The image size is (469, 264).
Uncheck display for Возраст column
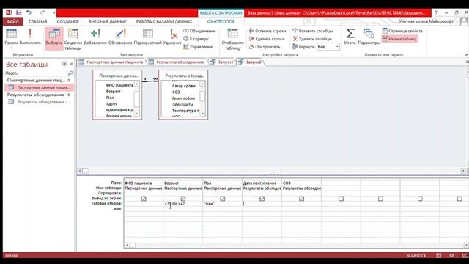click(x=183, y=199)
